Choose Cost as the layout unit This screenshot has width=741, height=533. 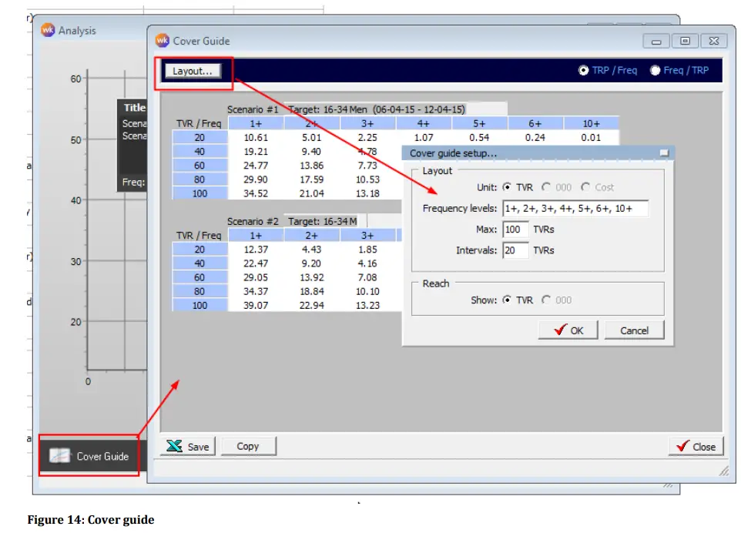(585, 187)
